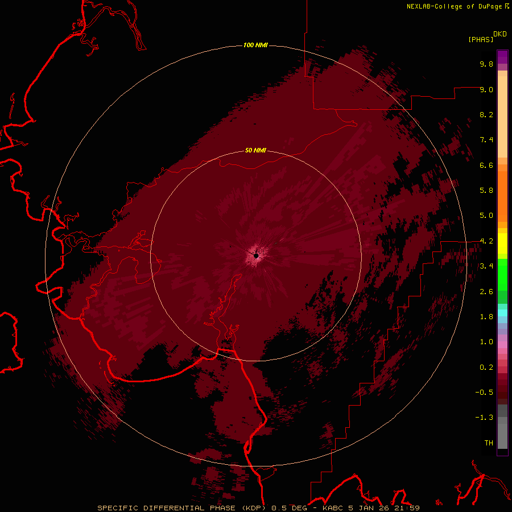Click the (KDP) text in the caption
This screenshot has height=512, width=512.
click(254, 508)
